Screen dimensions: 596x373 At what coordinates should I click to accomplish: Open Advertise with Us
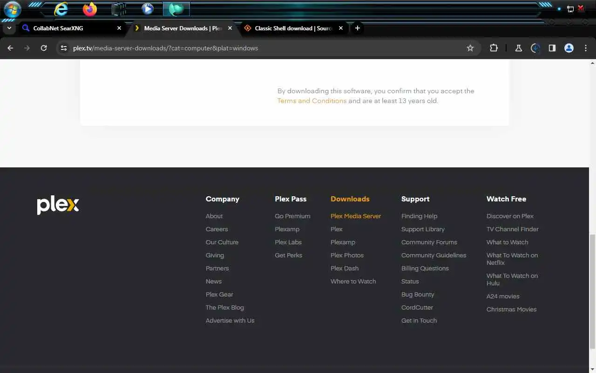(x=230, y=320)
